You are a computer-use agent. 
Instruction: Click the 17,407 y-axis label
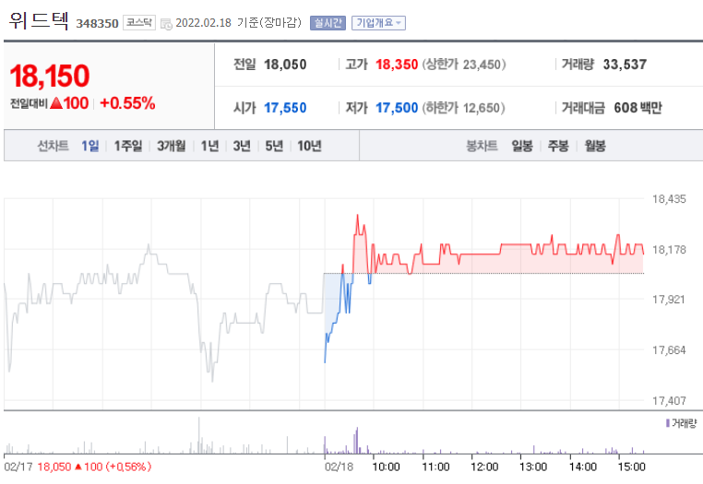pyautogui.click(x=669, y=401)
